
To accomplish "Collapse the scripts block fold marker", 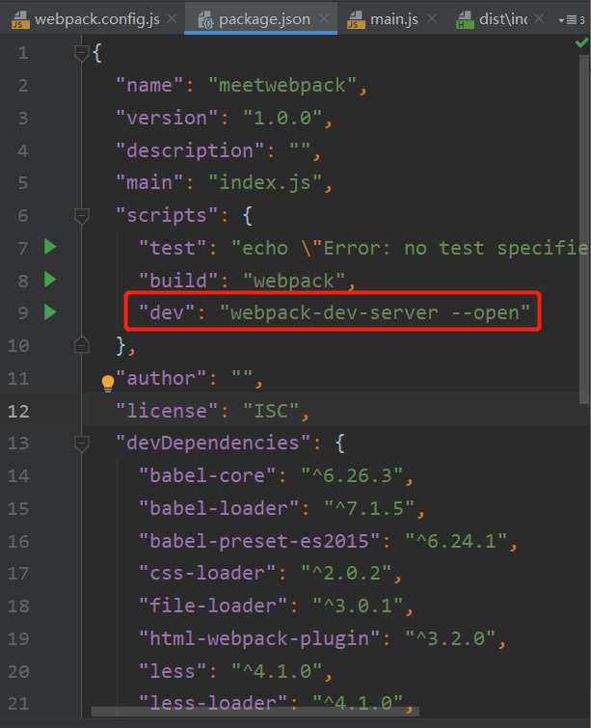I will 82,216.
